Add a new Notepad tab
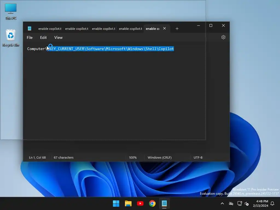 pos(177,28)
